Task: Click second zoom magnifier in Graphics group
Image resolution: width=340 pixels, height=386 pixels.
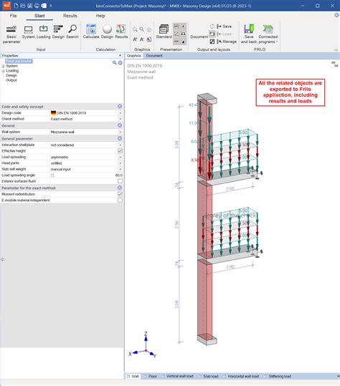Action: coord(142,29)
